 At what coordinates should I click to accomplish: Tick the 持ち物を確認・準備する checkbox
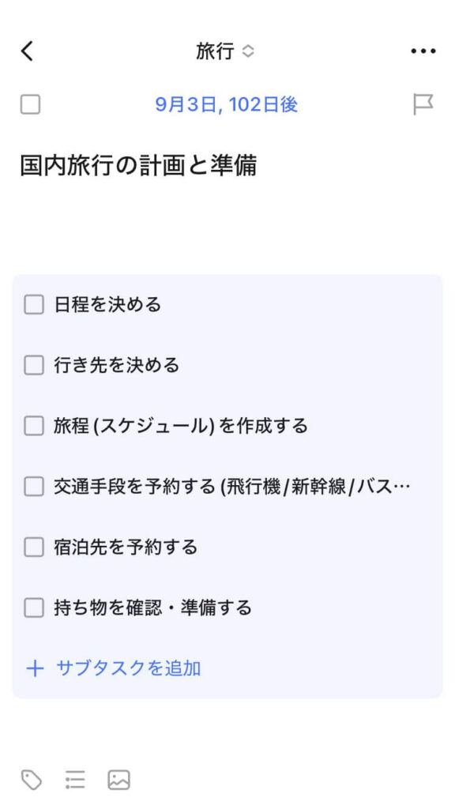pos(34,608)
